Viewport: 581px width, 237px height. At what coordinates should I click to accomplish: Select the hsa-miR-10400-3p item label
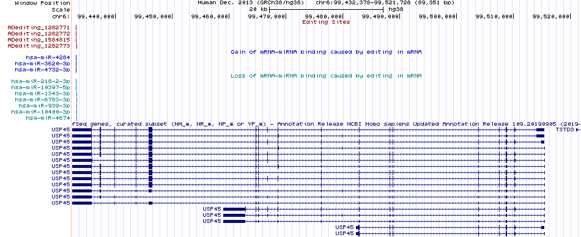(x=41, y=112)
